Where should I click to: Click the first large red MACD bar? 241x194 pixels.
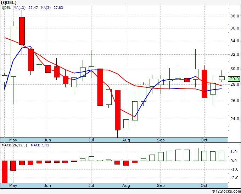click(x=5, y=172)
